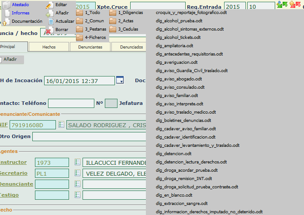Click the Testigo row lookup icon
This screenshot has height=215, width=304.
click(78, 195)
